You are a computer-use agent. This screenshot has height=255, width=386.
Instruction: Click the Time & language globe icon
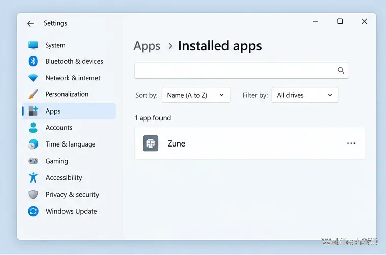tap(33, 144)
